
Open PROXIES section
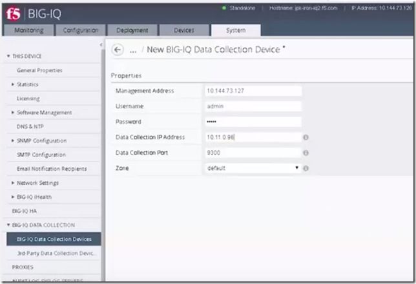click(23, 267)
